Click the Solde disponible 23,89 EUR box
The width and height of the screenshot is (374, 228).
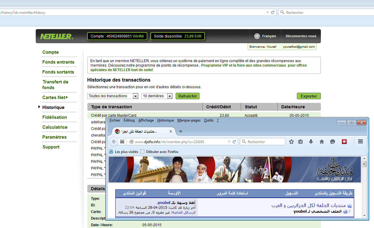pos(178,36)
